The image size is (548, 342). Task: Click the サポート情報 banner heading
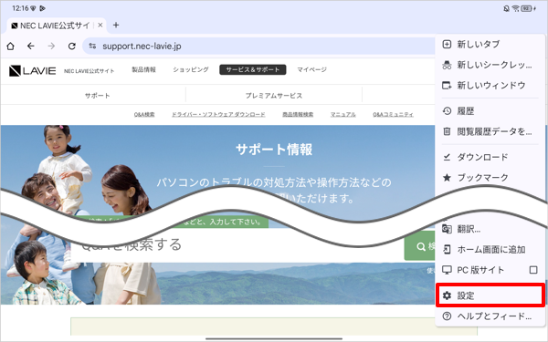click(274, 150)
